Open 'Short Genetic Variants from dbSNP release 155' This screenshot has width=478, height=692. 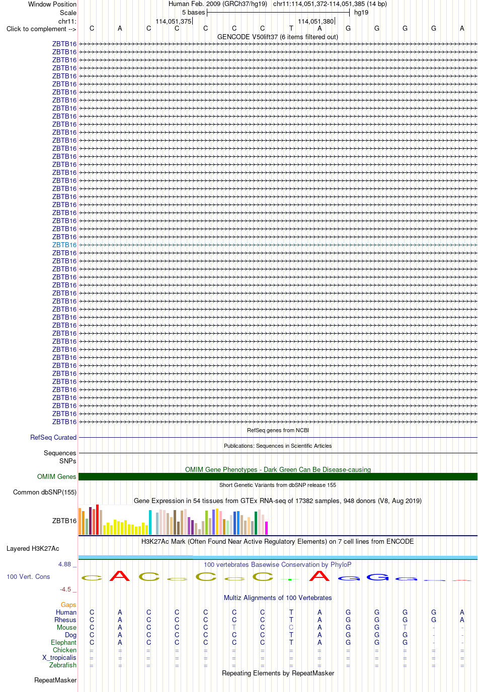click(278, 485)
